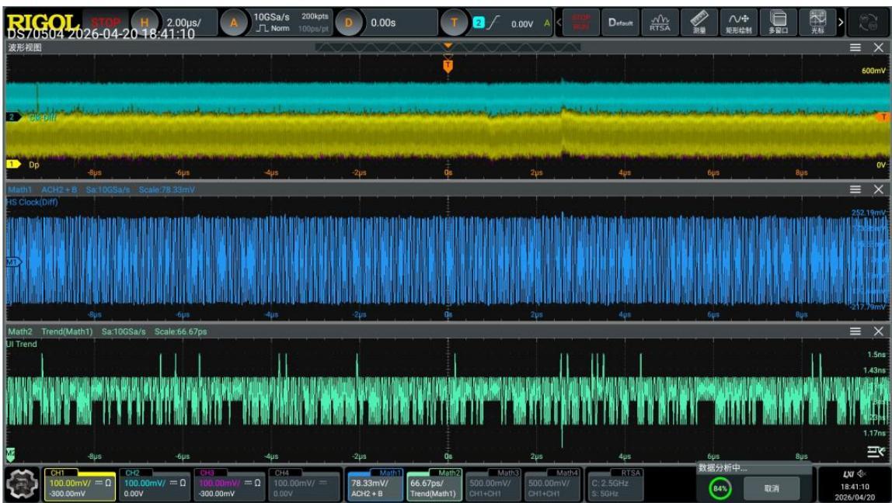Click the orange T trigger position marker

pyautogui.click(x=448, y=67)
